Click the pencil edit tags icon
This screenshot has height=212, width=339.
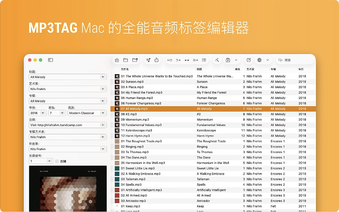[x=248, y=60]
